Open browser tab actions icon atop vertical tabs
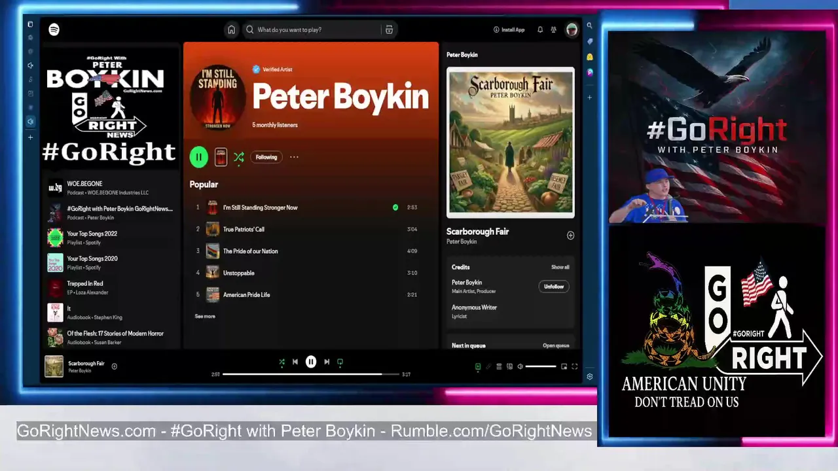This screenshot has height=471, width=838. pyautogui.click(x=30, y=24)
